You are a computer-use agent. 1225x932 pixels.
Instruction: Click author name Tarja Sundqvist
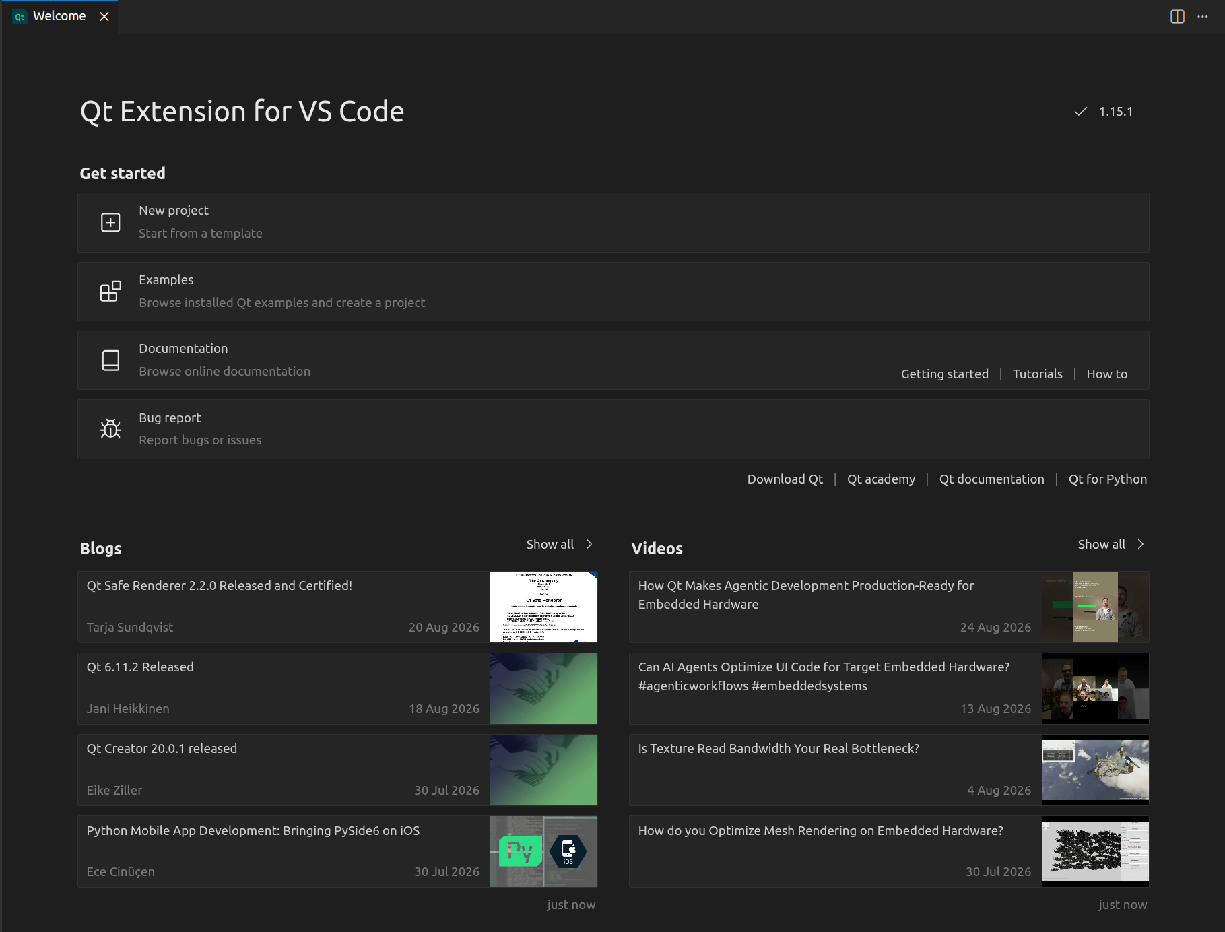[130, 627]
